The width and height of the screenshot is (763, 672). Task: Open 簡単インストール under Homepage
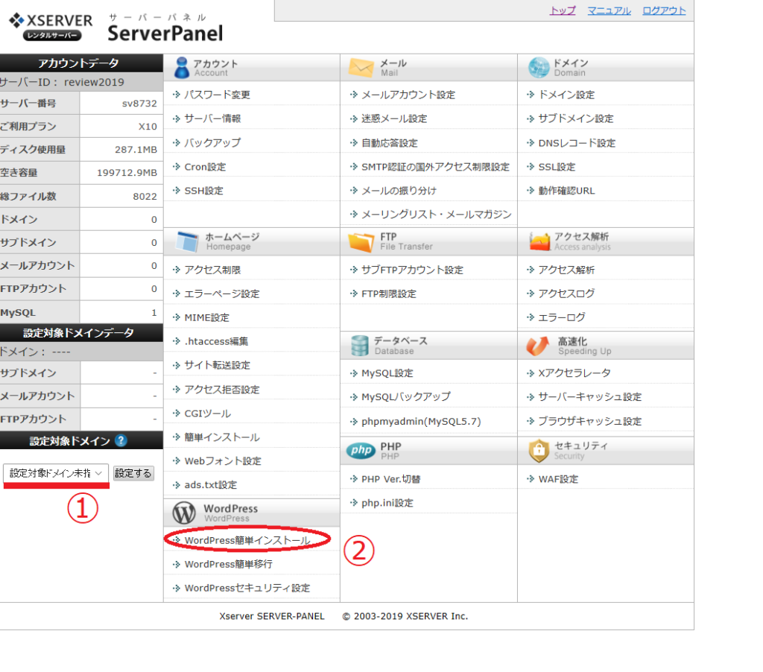[222, 437]
